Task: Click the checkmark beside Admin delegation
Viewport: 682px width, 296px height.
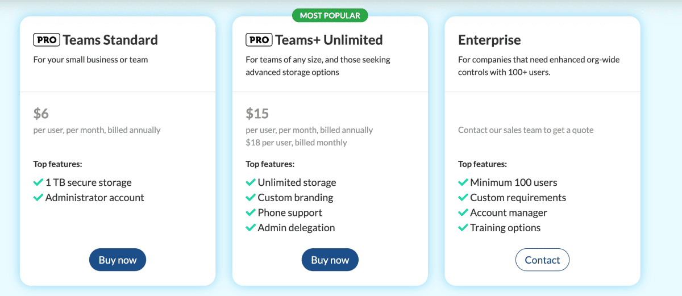Action: (251, 228)
